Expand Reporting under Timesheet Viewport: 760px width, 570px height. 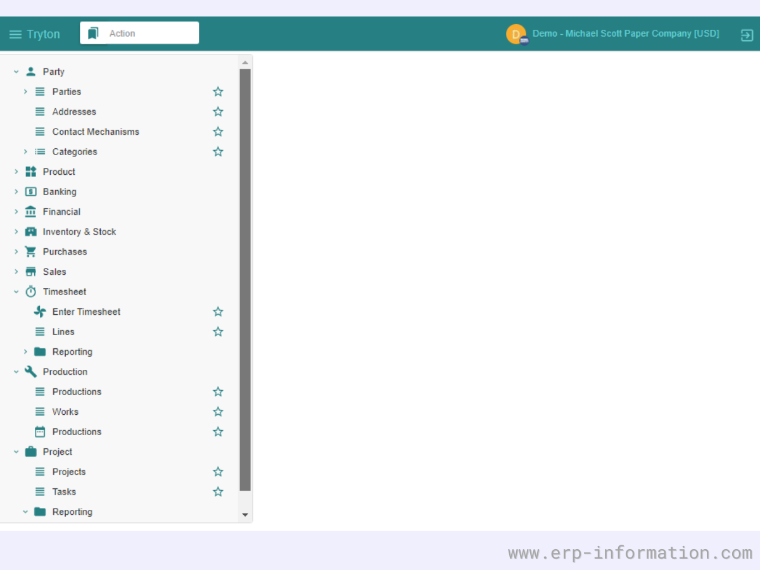(x=25, y=351)
